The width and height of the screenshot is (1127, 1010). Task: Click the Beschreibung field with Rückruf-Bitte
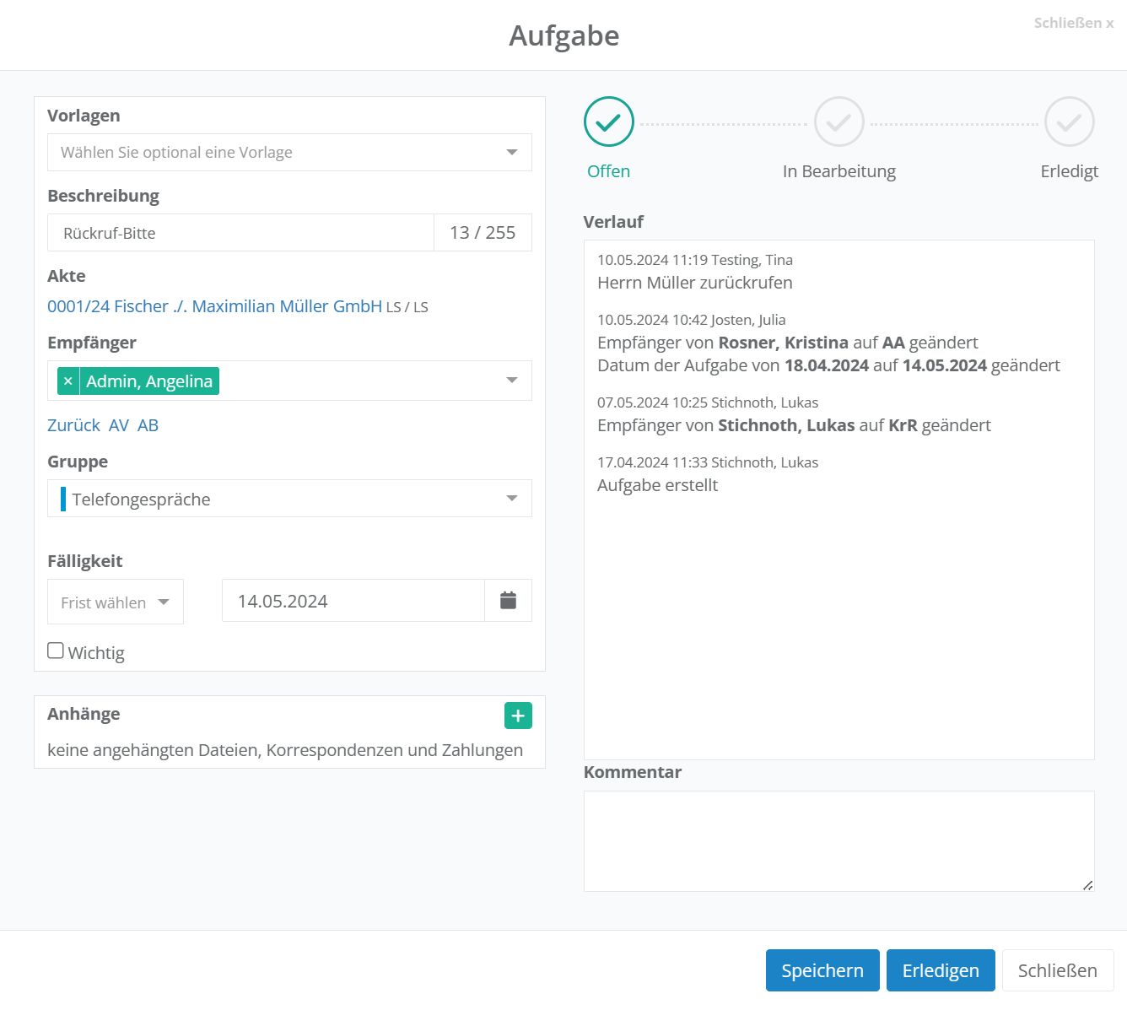tap(240, 233)
